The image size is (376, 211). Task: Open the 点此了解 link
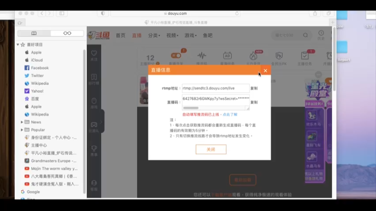[x=230, y=114]
